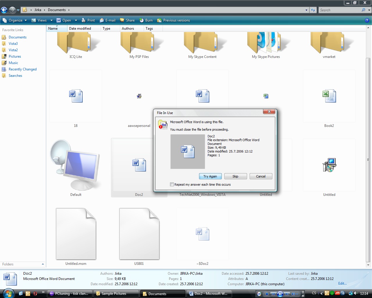Open Vista3 favorite link
The height and width of the screenshot is (298, 372).
pos(13,44)
